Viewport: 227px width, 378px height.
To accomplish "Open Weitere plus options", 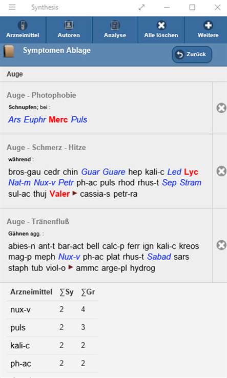I will tap(208, 30).
